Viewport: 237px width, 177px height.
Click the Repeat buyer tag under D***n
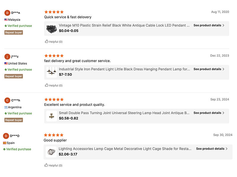tap(13, 32)
